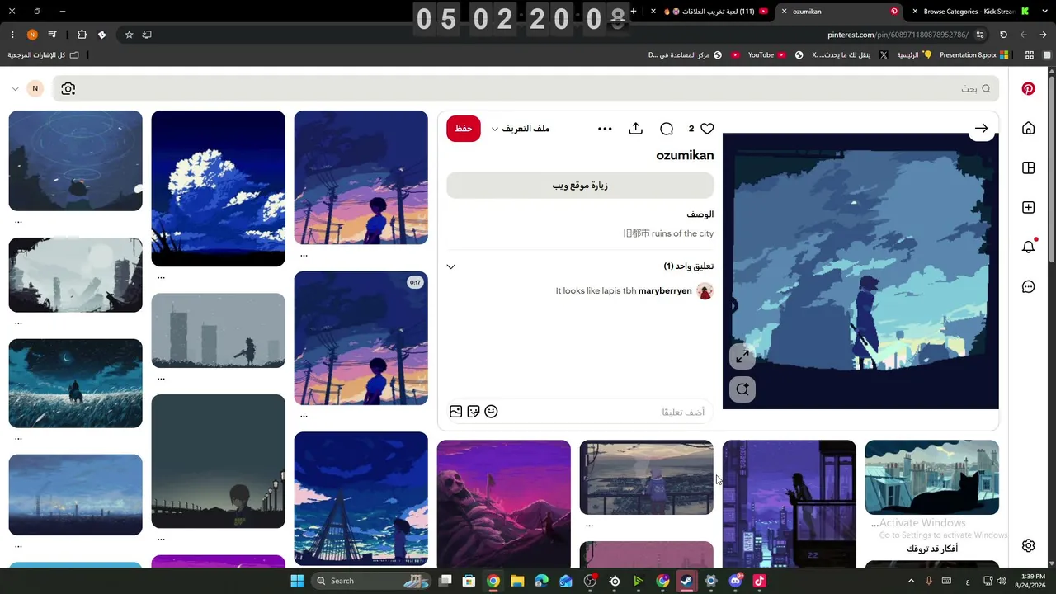The width and height of the screenshot is (1056, 594).
Task: Collapse the تعليق واحد comments section
Action: point(450,266)
